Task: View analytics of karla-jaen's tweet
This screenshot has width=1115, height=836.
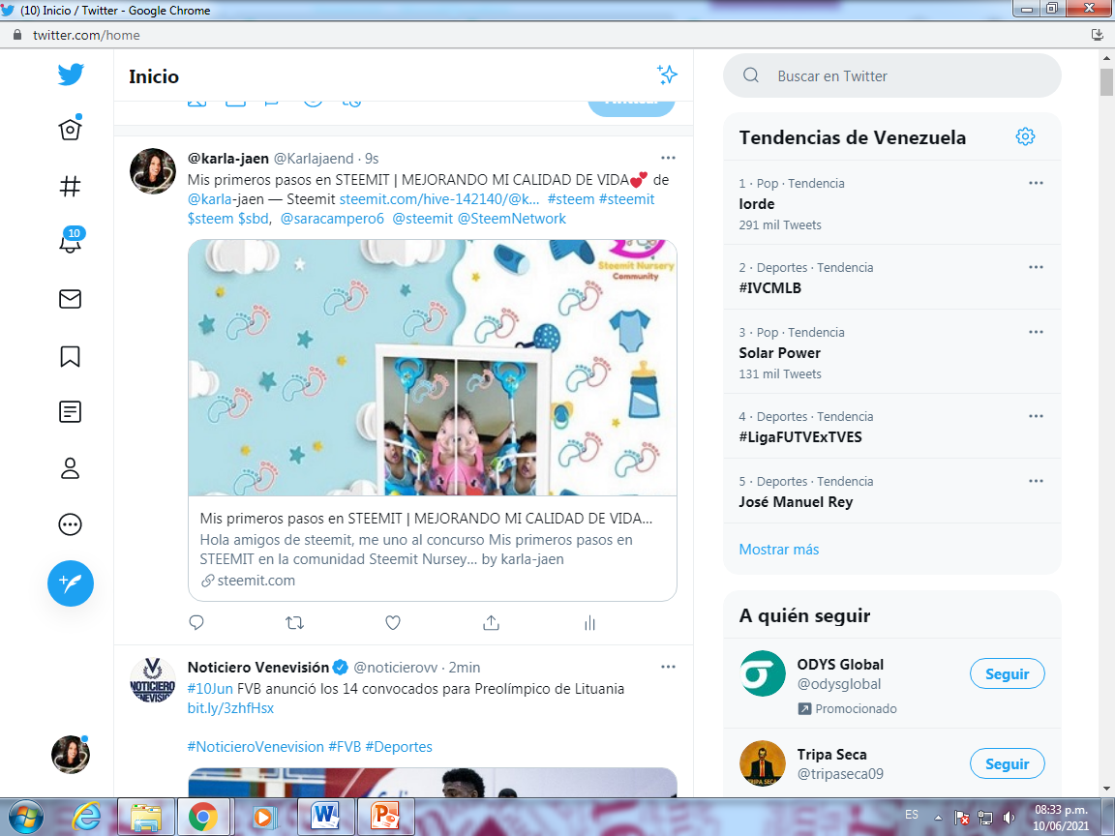Action: click(589, 623)
